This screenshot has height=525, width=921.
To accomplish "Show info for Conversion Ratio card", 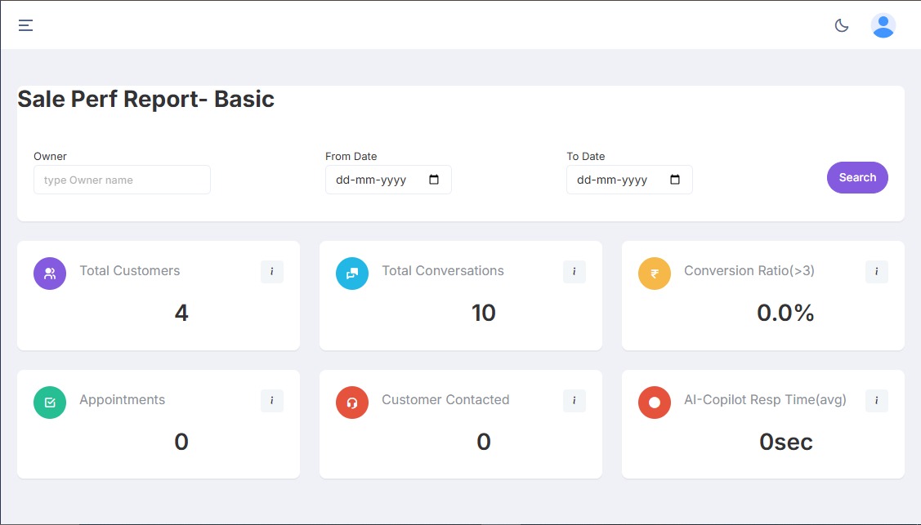I will pyautogui.click(x=876, y=272).
